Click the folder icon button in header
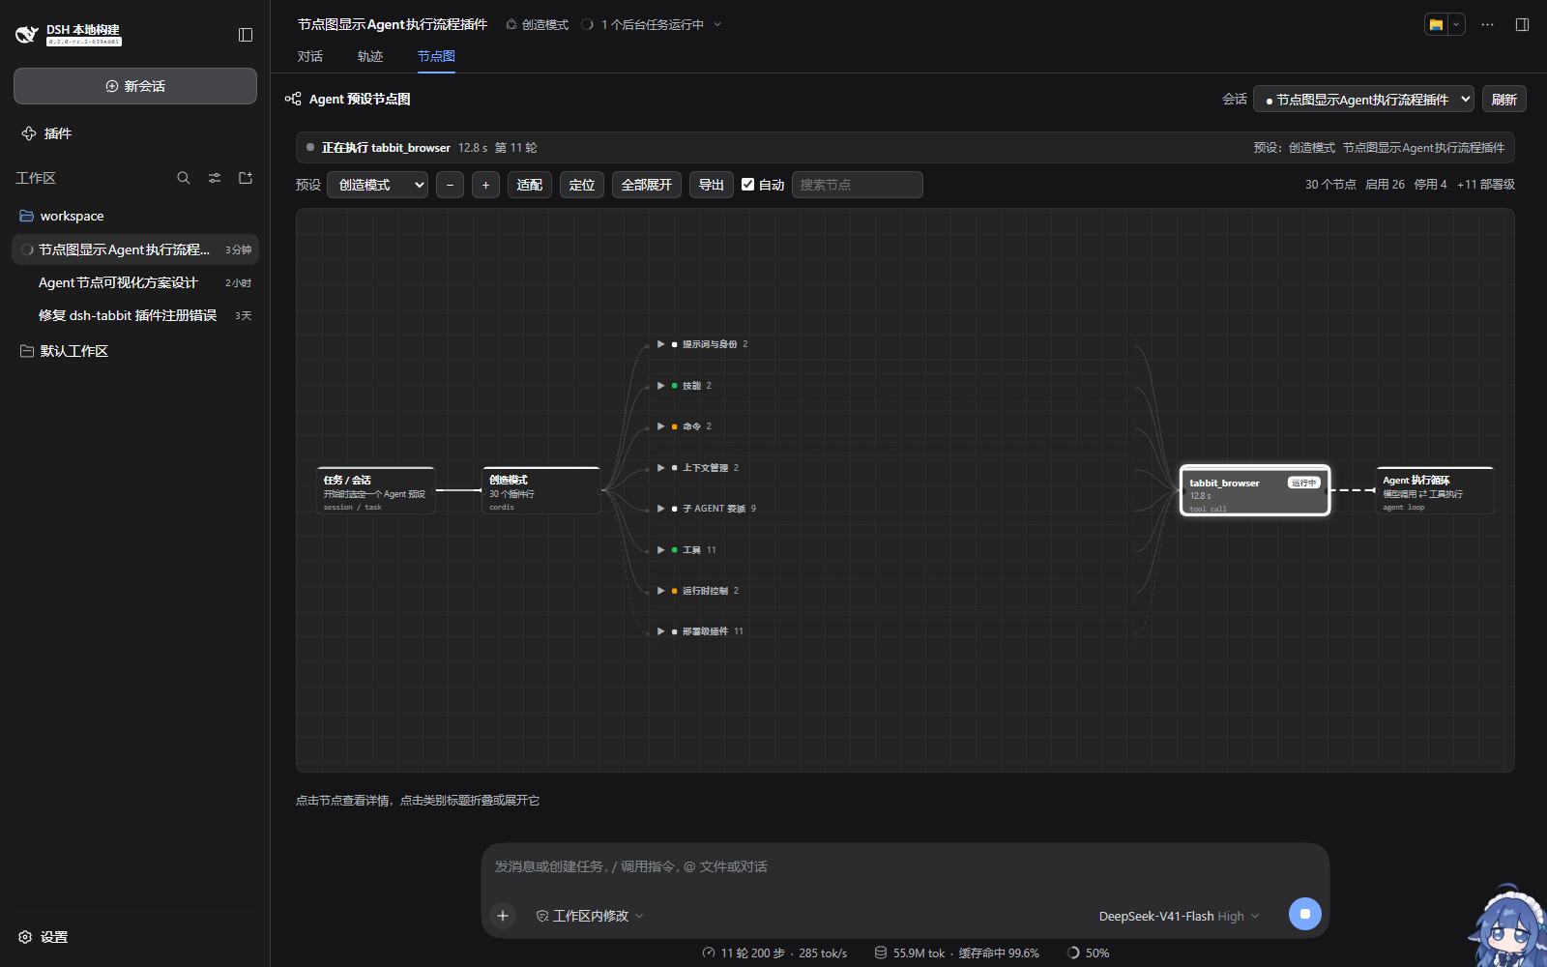1547x967 pixels. click(1436, 24)
